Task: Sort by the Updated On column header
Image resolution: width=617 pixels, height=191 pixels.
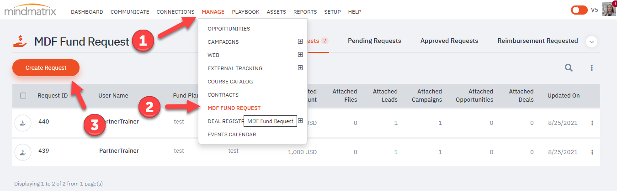Action: point(564,96)
